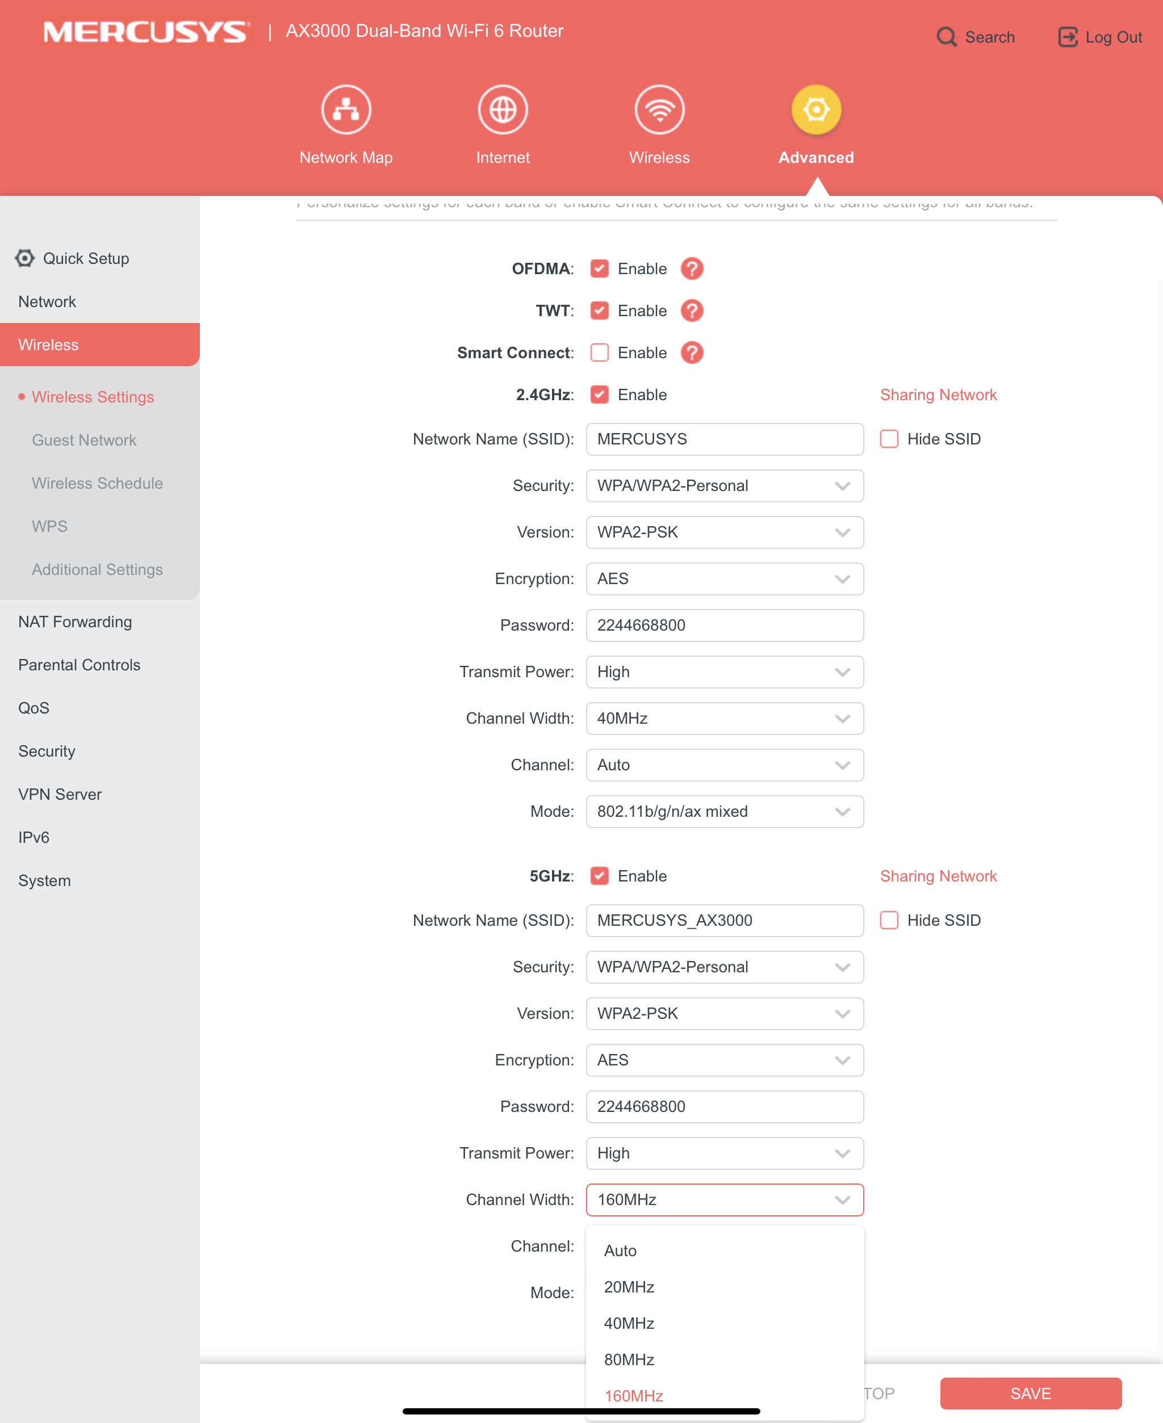
Task: Open the TWT help question icon
Action: coord(691,310)
